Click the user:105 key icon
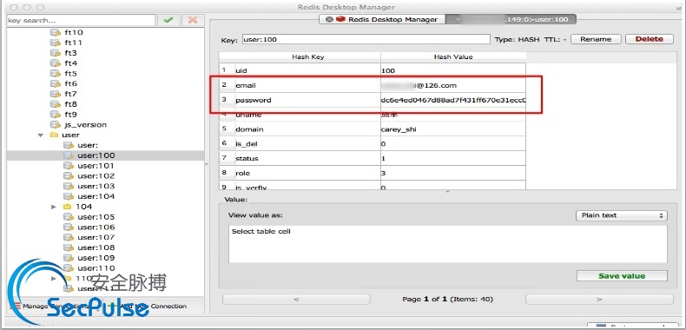This screenshot has width=686, height=330. tap(69, 217)
